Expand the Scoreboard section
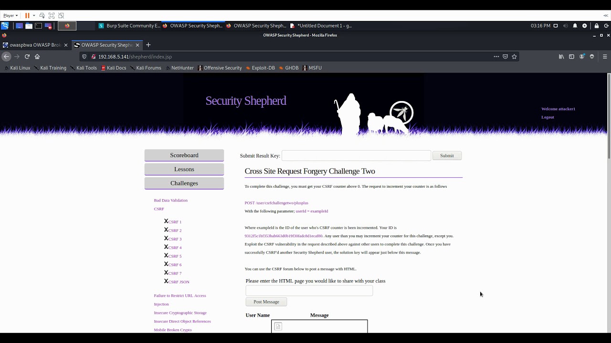611x343 pixels. tap(184, 155)
